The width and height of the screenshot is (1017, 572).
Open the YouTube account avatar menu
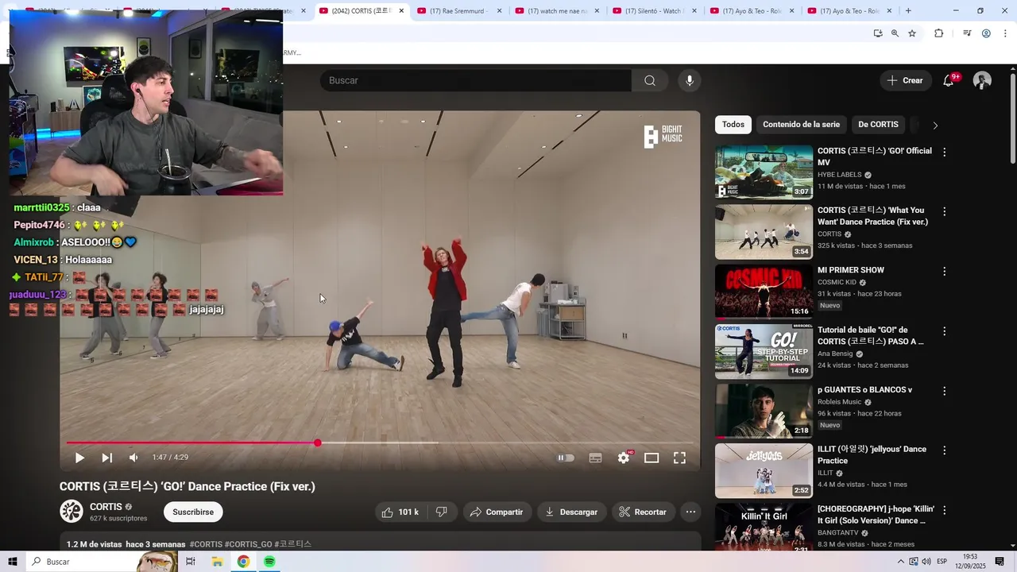[982, 80]
